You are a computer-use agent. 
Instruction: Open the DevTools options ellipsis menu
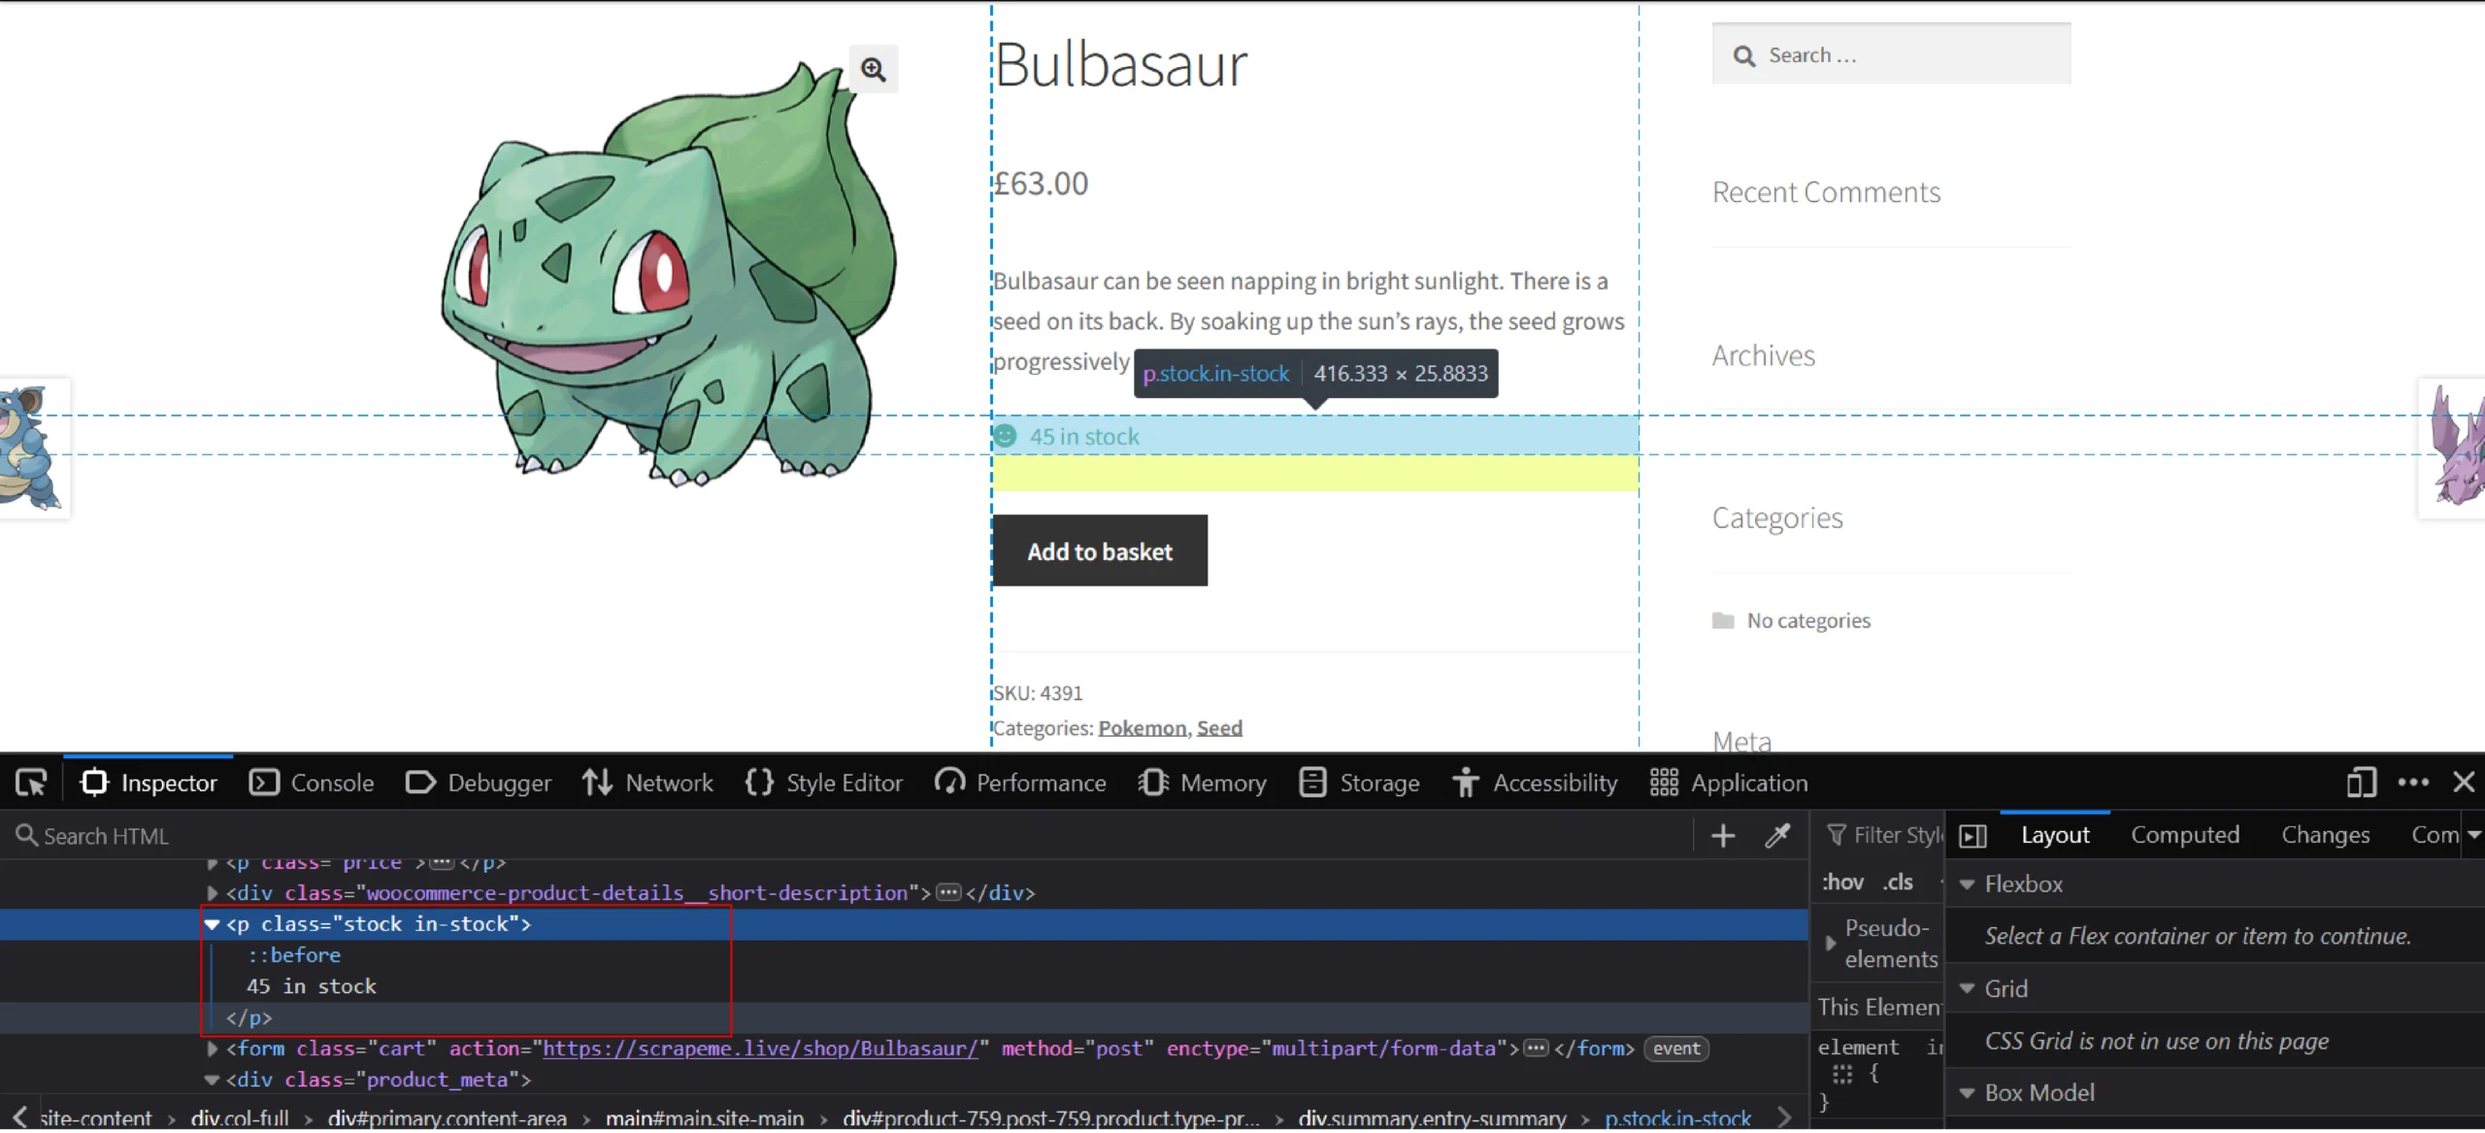point(2413,783)
